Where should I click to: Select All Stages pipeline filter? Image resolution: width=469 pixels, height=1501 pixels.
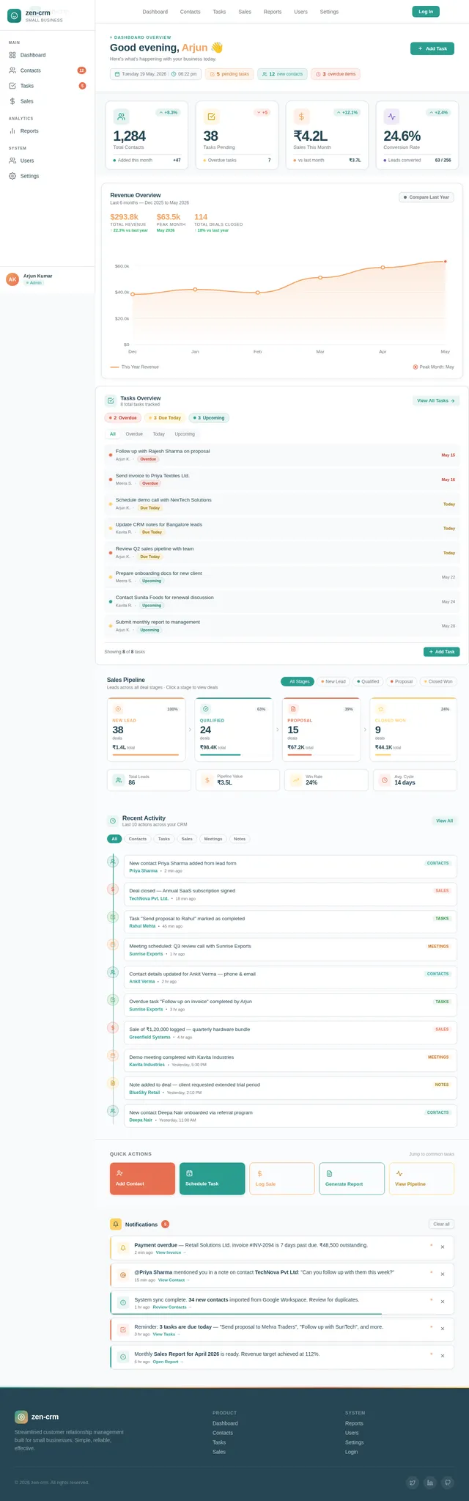click(x=298, y=681)
